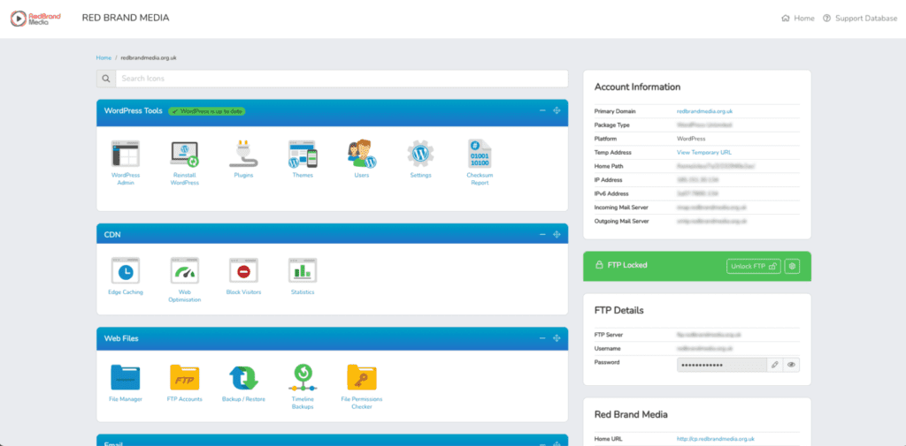
Task: Open the File Manager
Action: pyautogui.click(x=126, y=377)
